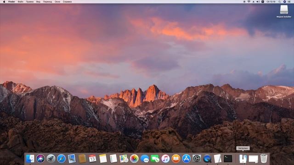Open the white document stack beside Trash
The image size is (294, 165).
tap(253, 159)
